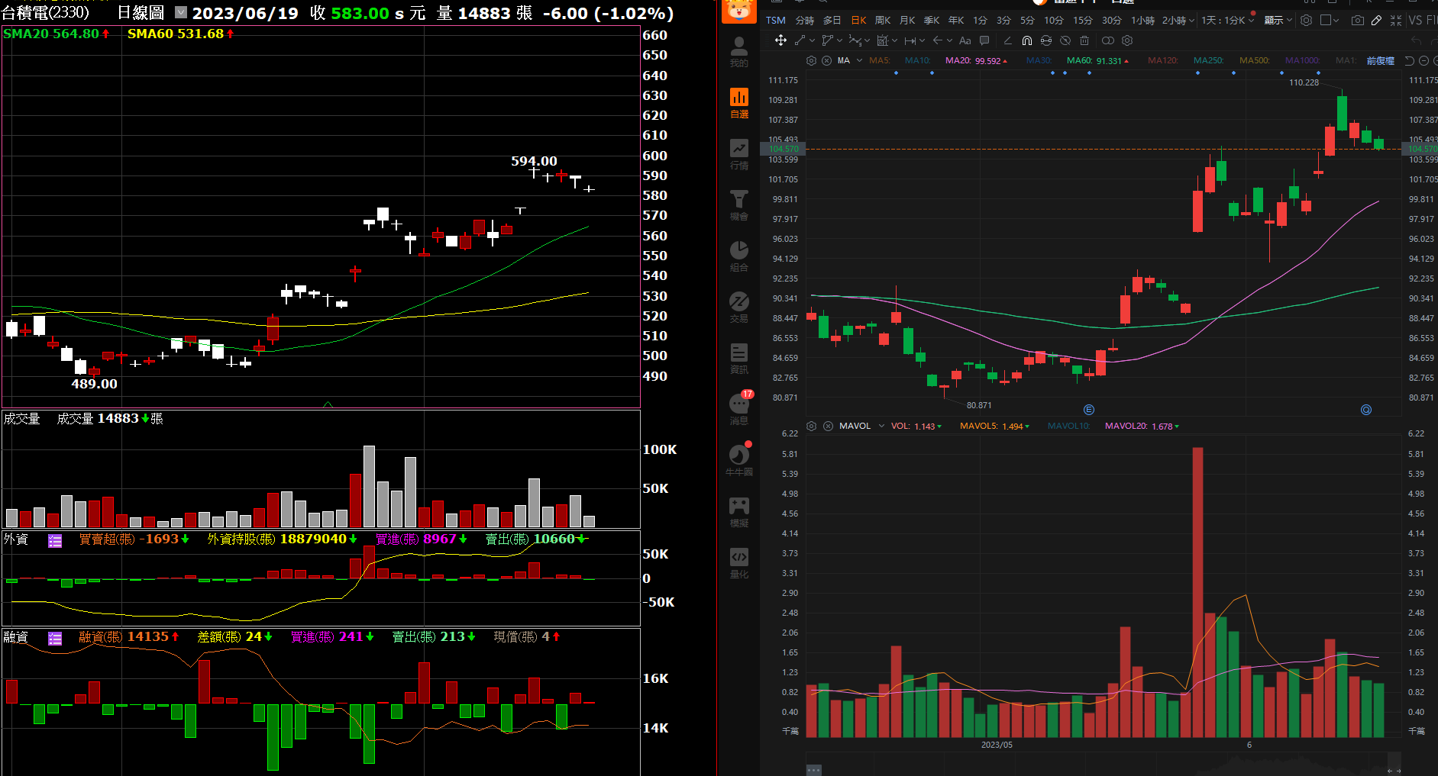Select the wave pattern drawing tool
Screen dimensions: 1438x776
point(855,40)
